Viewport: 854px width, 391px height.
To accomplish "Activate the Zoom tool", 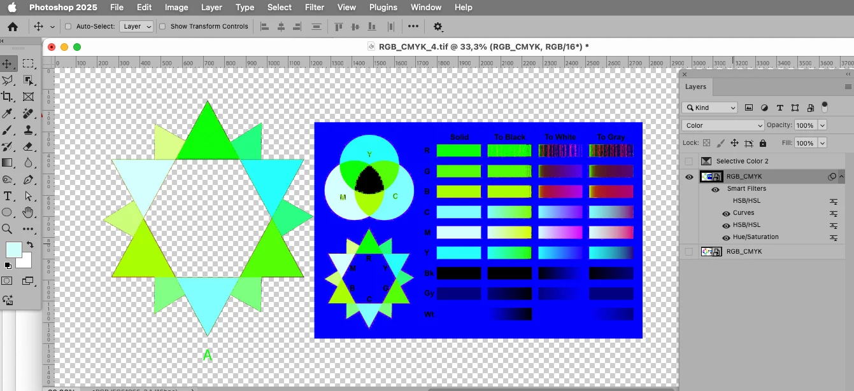I will (8, 229).
